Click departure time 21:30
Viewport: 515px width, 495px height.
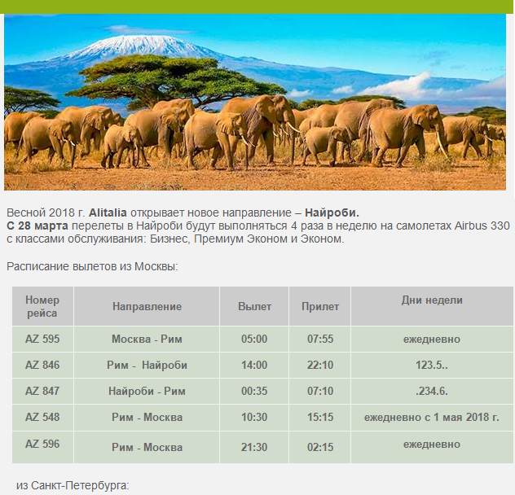click(254, 447)
